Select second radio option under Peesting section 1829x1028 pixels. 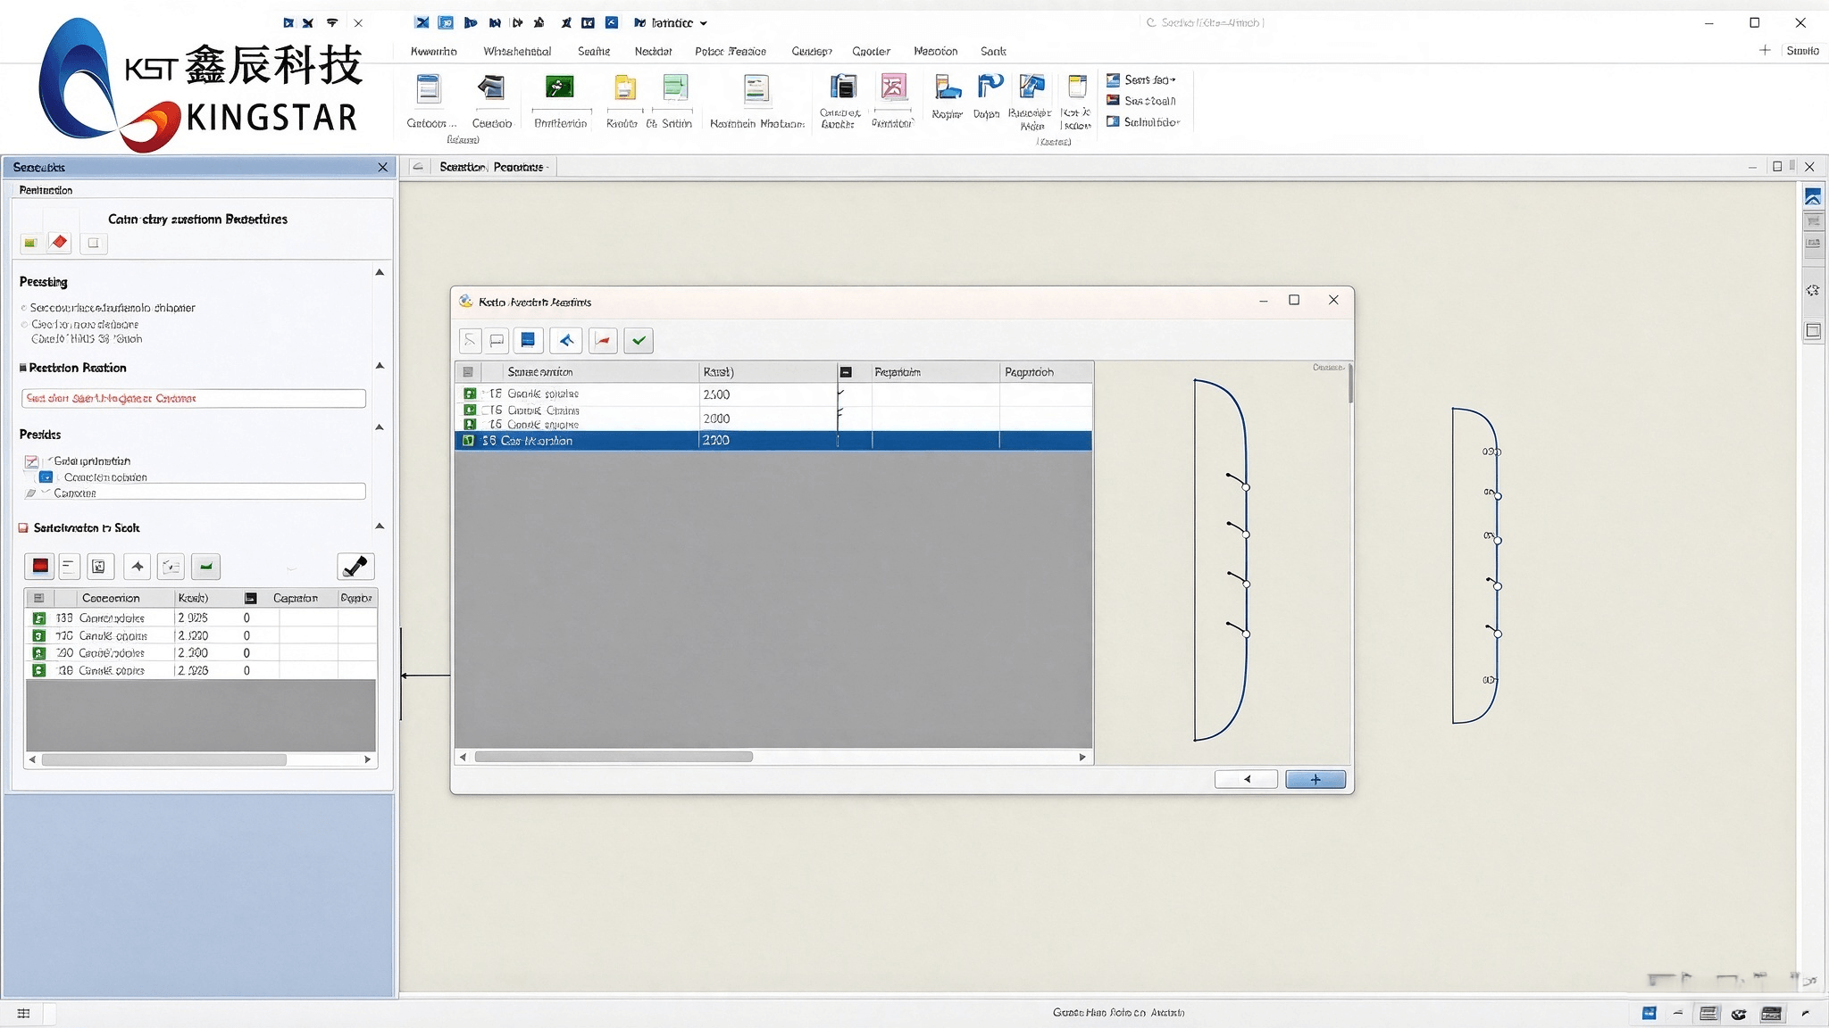tap(24, 325)
